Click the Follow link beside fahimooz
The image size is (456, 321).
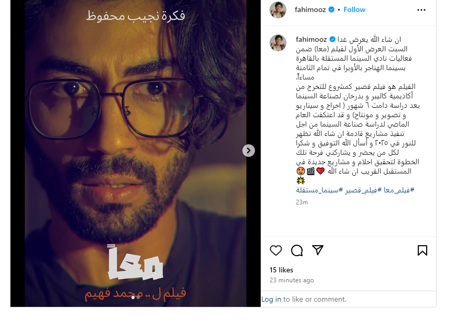coord(354,9)
